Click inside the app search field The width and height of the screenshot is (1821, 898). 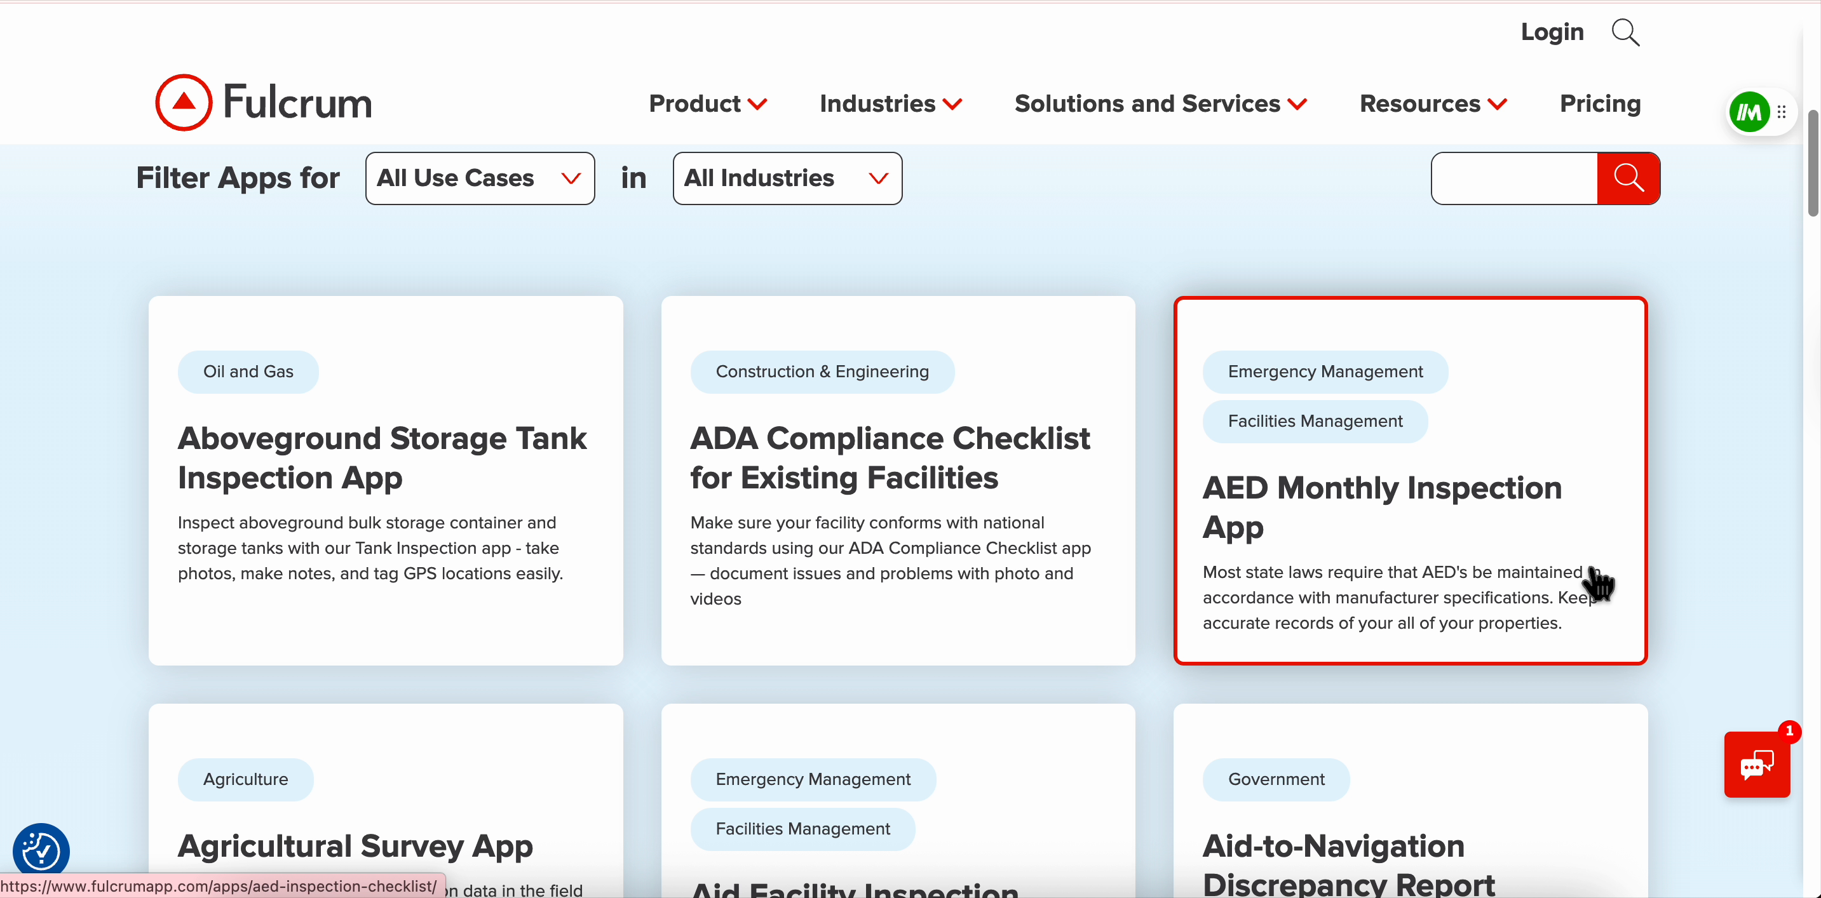[1513, 178]
